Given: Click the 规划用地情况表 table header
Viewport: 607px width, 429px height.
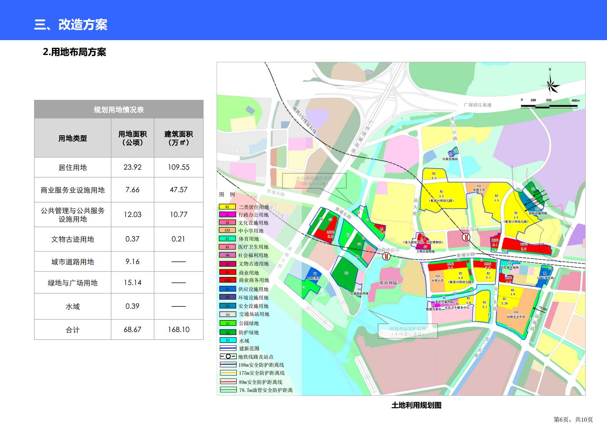Looking at the screenshot, I should pyautogui.click(x=119, y=110).
